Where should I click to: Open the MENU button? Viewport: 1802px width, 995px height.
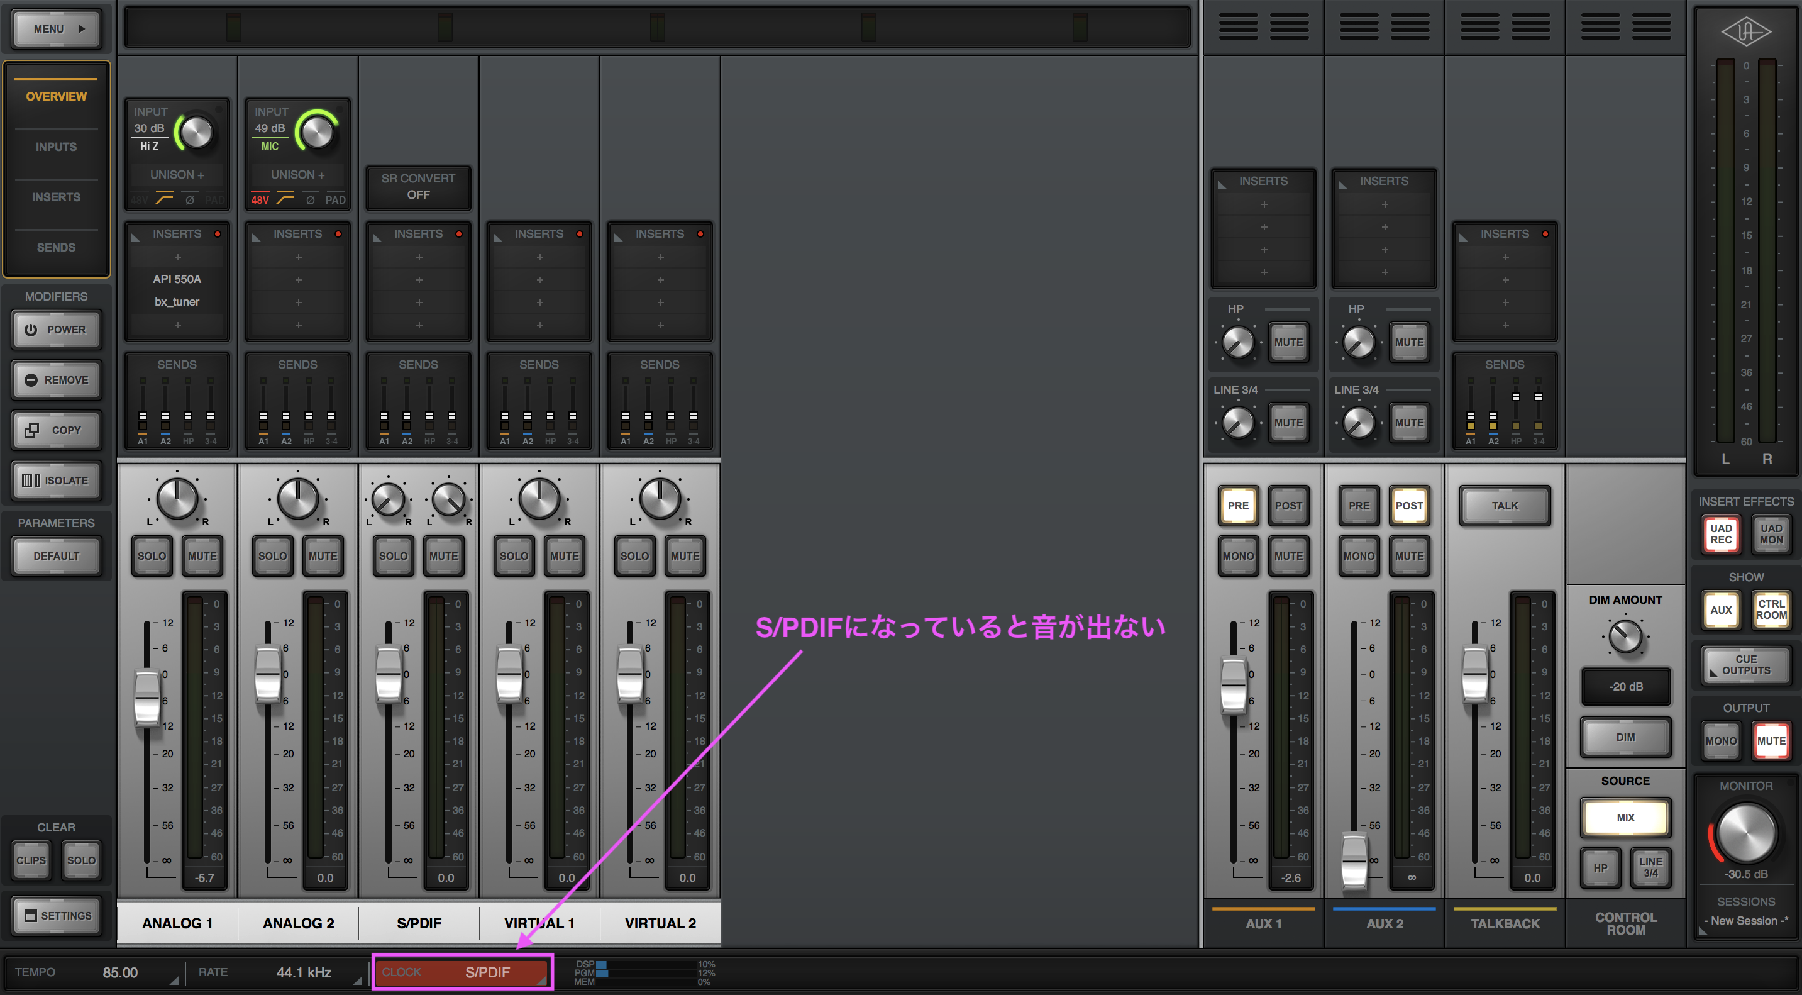point(56,30)
